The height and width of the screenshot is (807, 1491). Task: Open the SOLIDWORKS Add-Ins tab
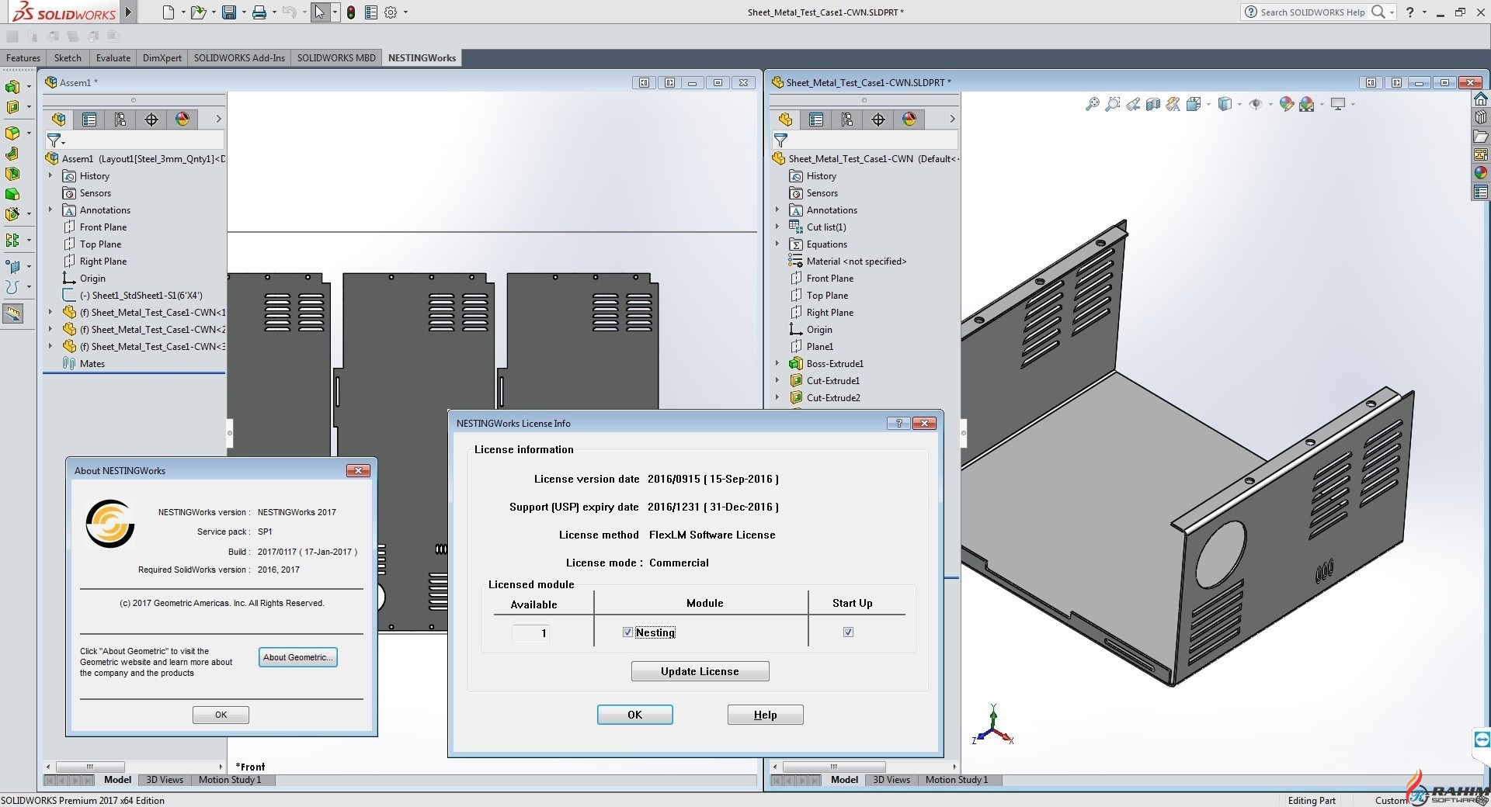click(x=239, y=58)
